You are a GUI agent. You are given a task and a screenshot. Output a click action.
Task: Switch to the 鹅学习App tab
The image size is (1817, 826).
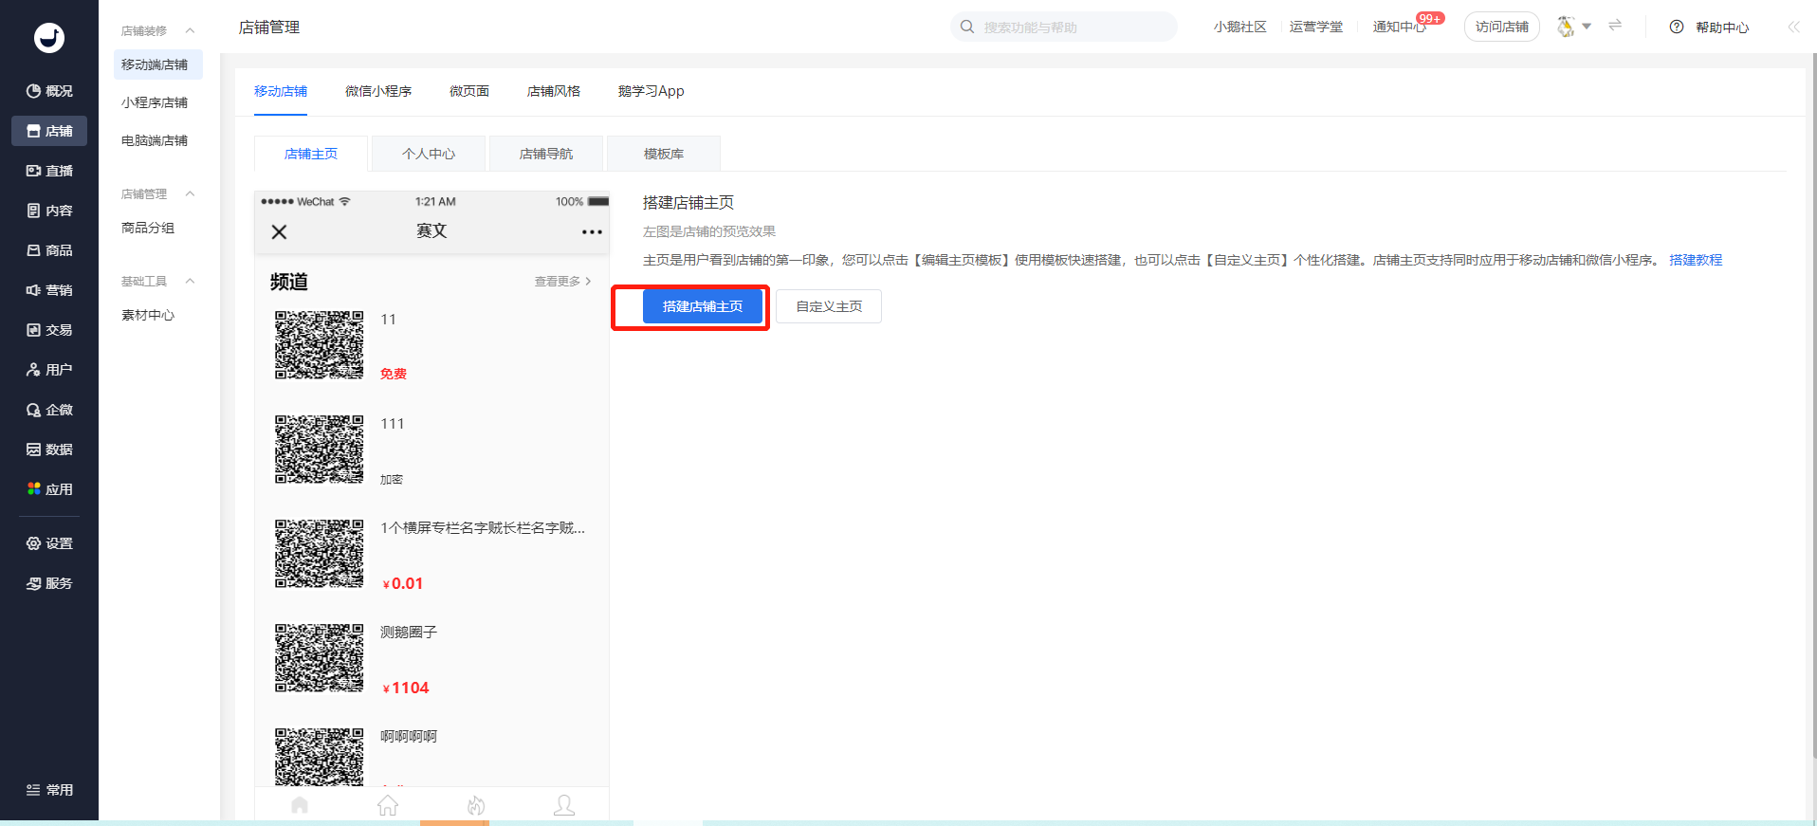651,91
